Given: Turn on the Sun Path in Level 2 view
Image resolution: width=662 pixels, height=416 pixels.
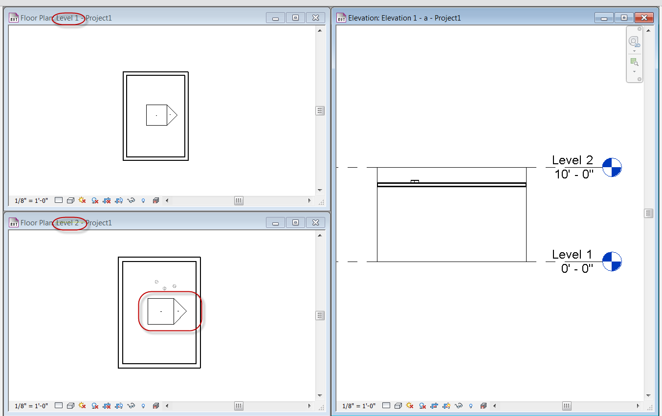Looking at the screenshot, I should [82, 405].
